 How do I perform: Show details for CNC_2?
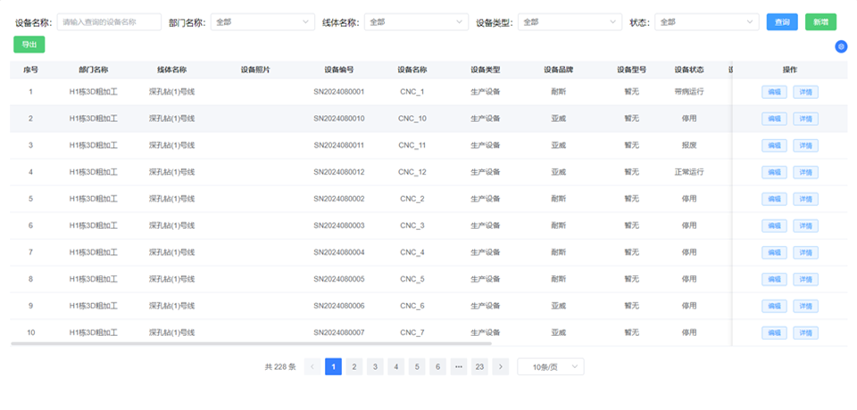805,200
